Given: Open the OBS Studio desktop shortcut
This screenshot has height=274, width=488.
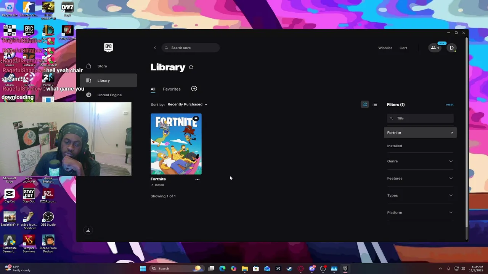Looking at the screenshot, I should (x=48, y=219).
